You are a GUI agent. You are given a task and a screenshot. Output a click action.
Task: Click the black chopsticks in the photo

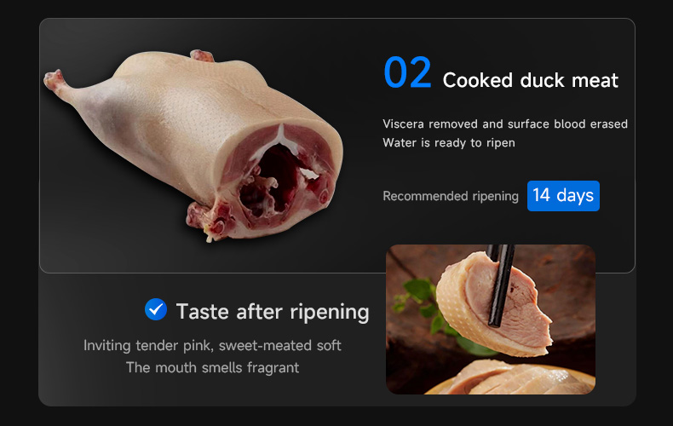(x=500, y=285)
